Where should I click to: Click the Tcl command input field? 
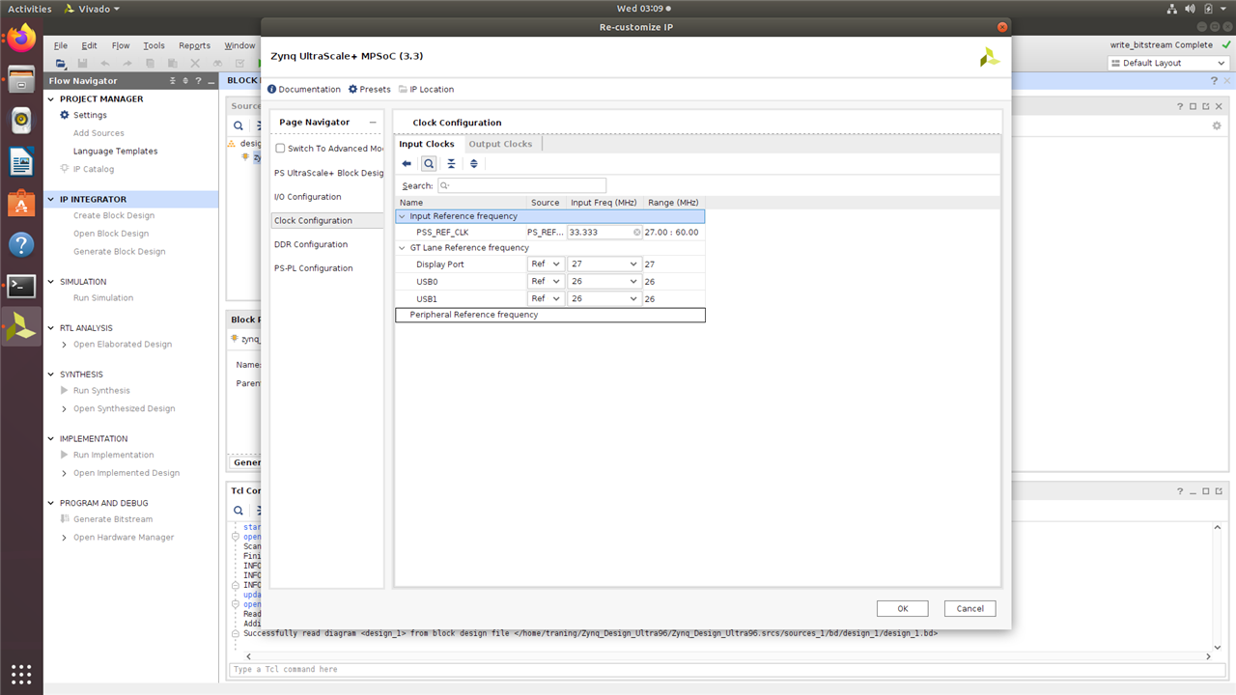(727, 669)
